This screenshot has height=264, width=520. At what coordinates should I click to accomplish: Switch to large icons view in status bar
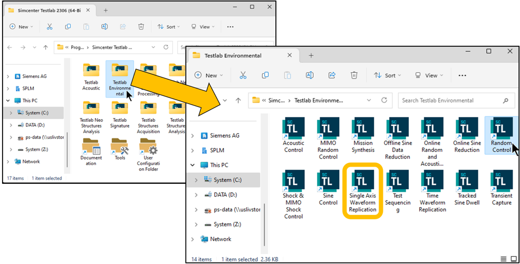click(513, 259)
